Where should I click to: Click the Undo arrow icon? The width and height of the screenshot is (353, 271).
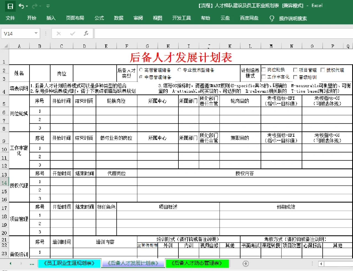(x=21, y=6)
